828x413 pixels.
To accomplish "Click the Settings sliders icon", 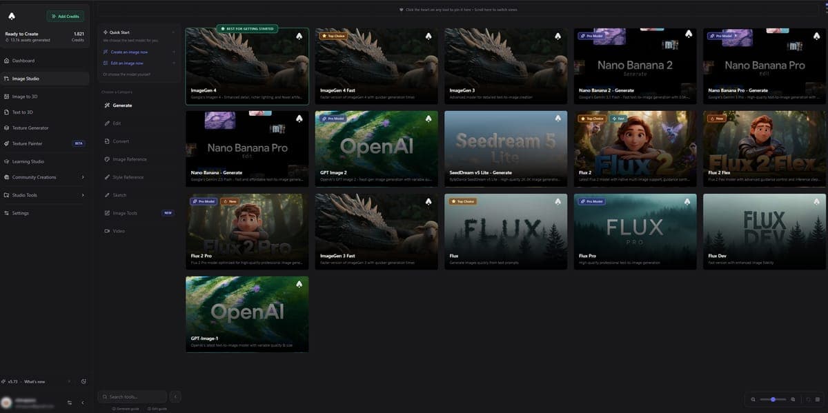I will click(x=6, y=213).
